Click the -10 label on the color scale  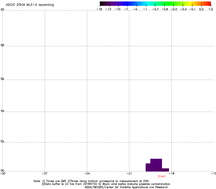tap(118, 9)
